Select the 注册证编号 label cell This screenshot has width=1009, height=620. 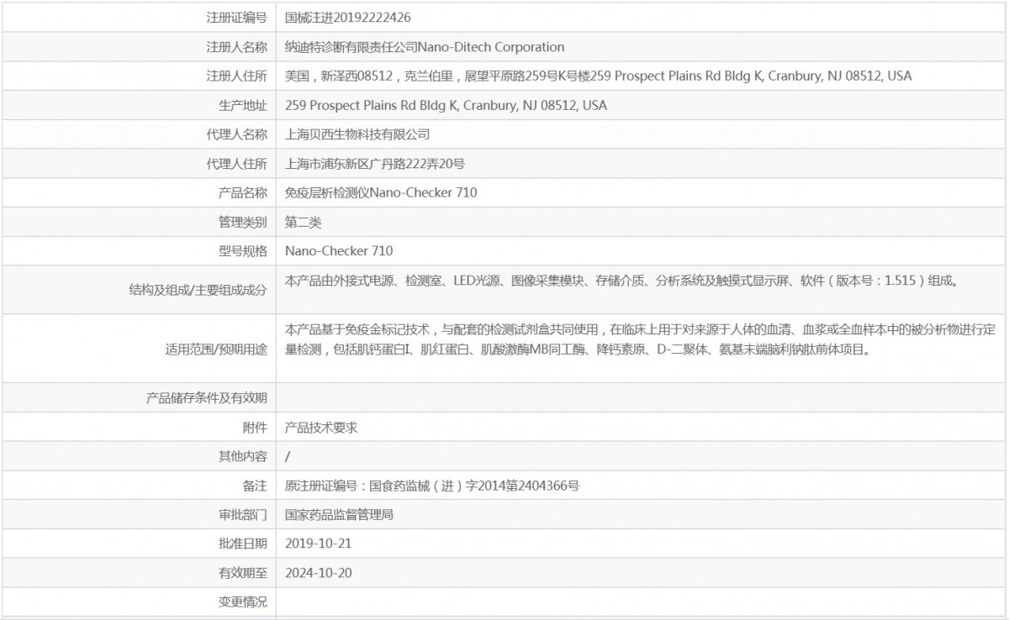tap(236, 17)
